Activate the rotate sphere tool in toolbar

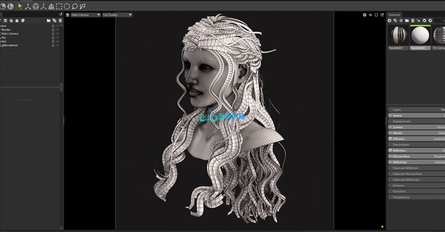36,6
